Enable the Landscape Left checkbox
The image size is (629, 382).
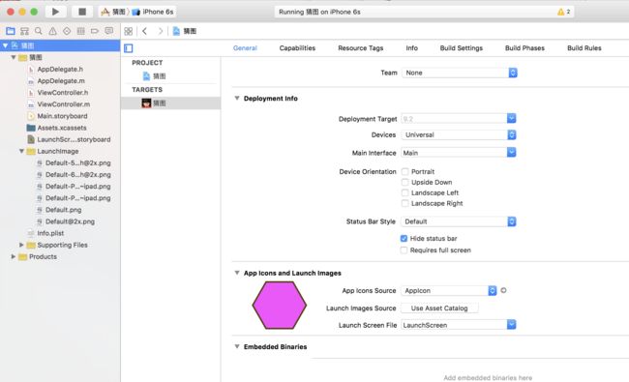(405, 192)
